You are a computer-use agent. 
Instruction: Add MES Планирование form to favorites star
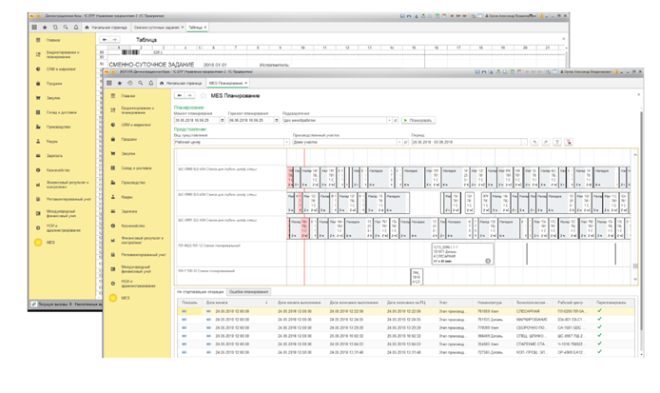coord(204,95)
